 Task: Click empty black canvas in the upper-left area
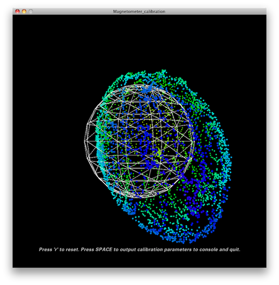(x=51, y=51)
